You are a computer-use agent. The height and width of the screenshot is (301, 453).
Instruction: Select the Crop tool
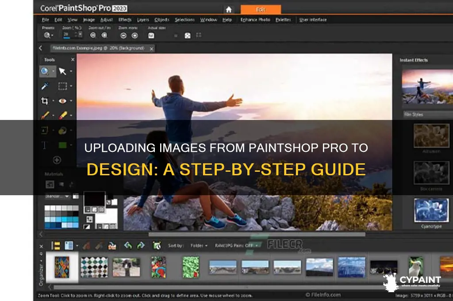pos(45,101)
